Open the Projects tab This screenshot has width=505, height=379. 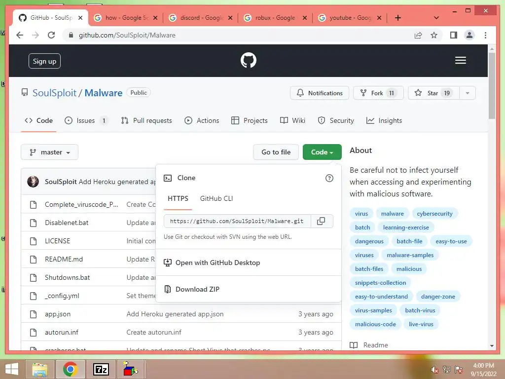tap(250, 120)
